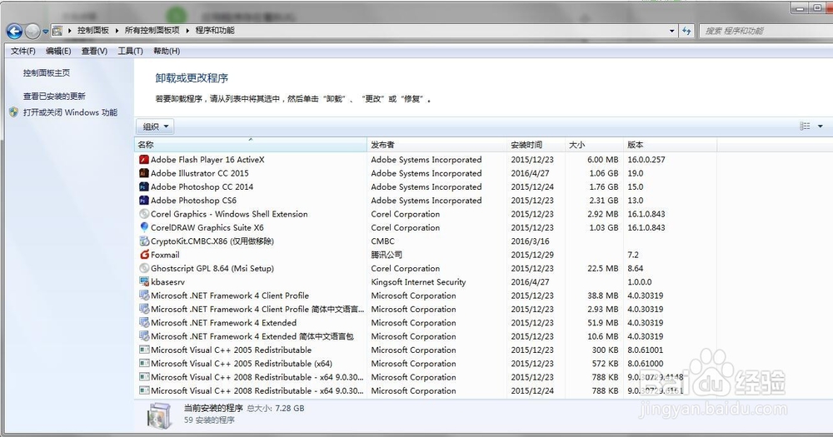Image resolution: width=833 pixels, height=437 pixels.
Task: Sort by the 发布者 column header
Action: pyautogui.click(x=436, y=145)
